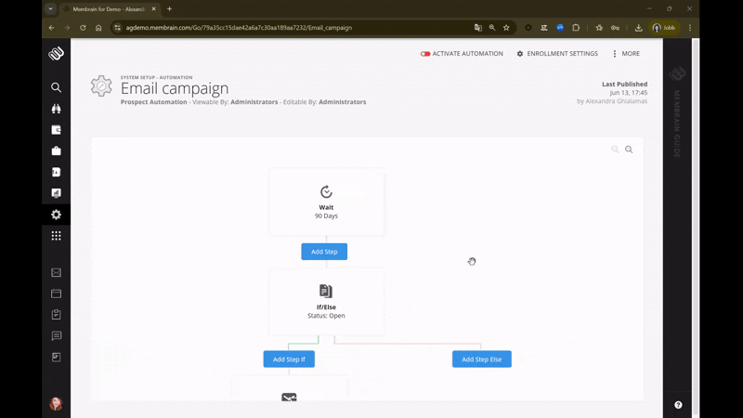The image size is (743, 418).
Task: Select the Wait 90 Days step
Action: (x=327, y=202)
